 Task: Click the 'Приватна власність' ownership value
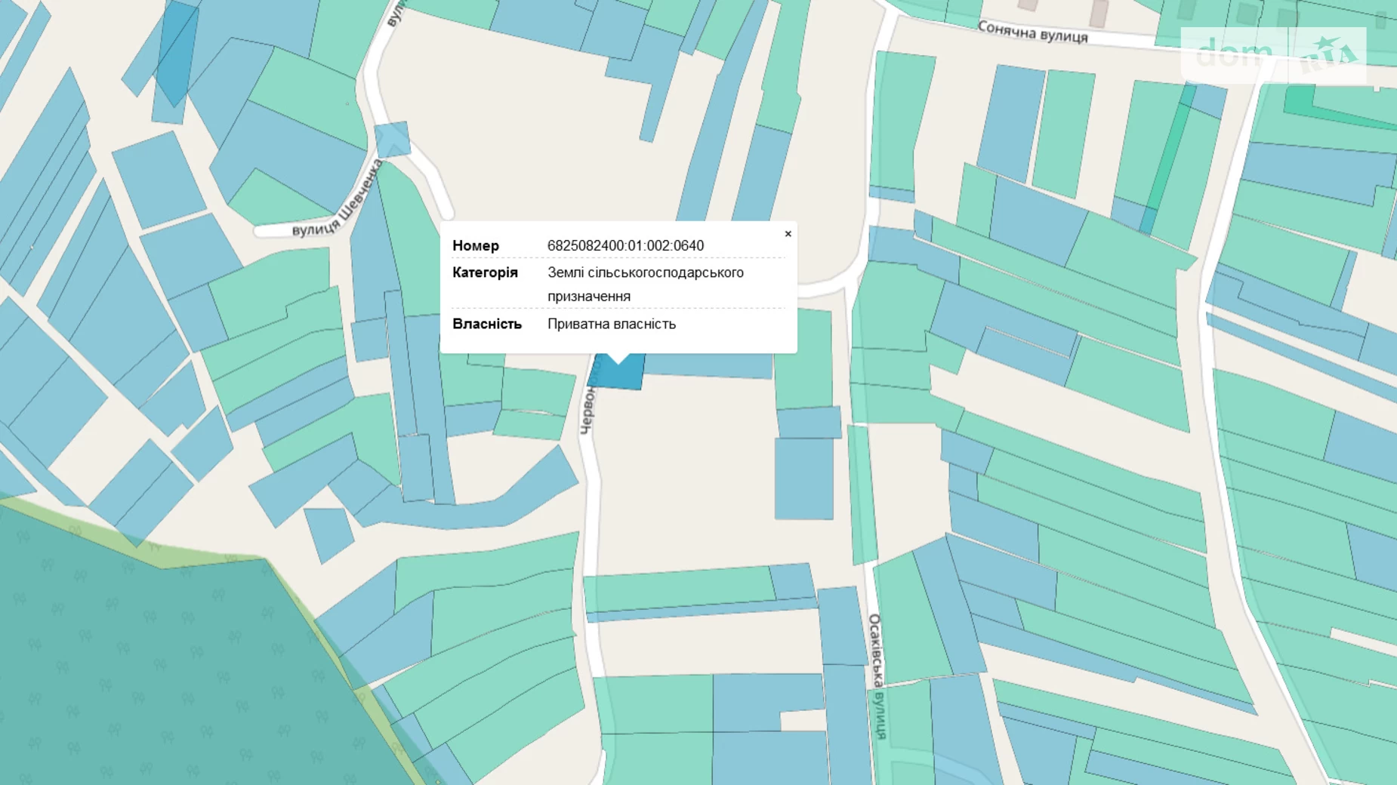coord(611,324)
